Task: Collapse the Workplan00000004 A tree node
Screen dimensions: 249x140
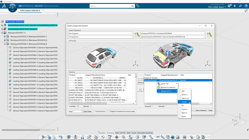Action: [5, 44]
